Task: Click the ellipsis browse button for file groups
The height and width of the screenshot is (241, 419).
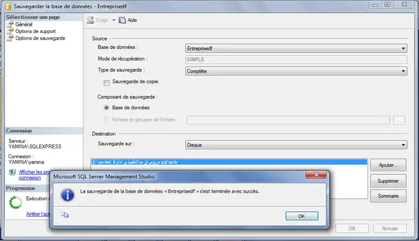Action: tap(399, 120)
